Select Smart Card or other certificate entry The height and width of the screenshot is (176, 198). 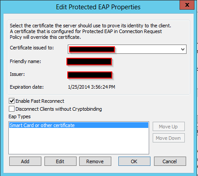79,125
